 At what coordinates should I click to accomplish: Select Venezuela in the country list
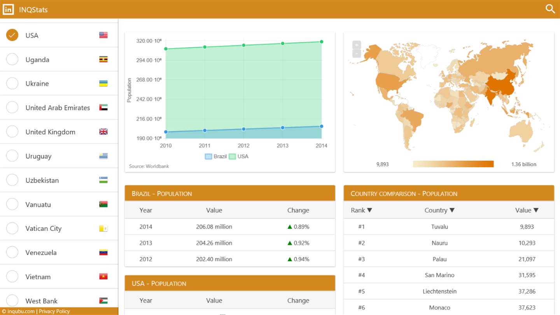click(x=12, y=252)
